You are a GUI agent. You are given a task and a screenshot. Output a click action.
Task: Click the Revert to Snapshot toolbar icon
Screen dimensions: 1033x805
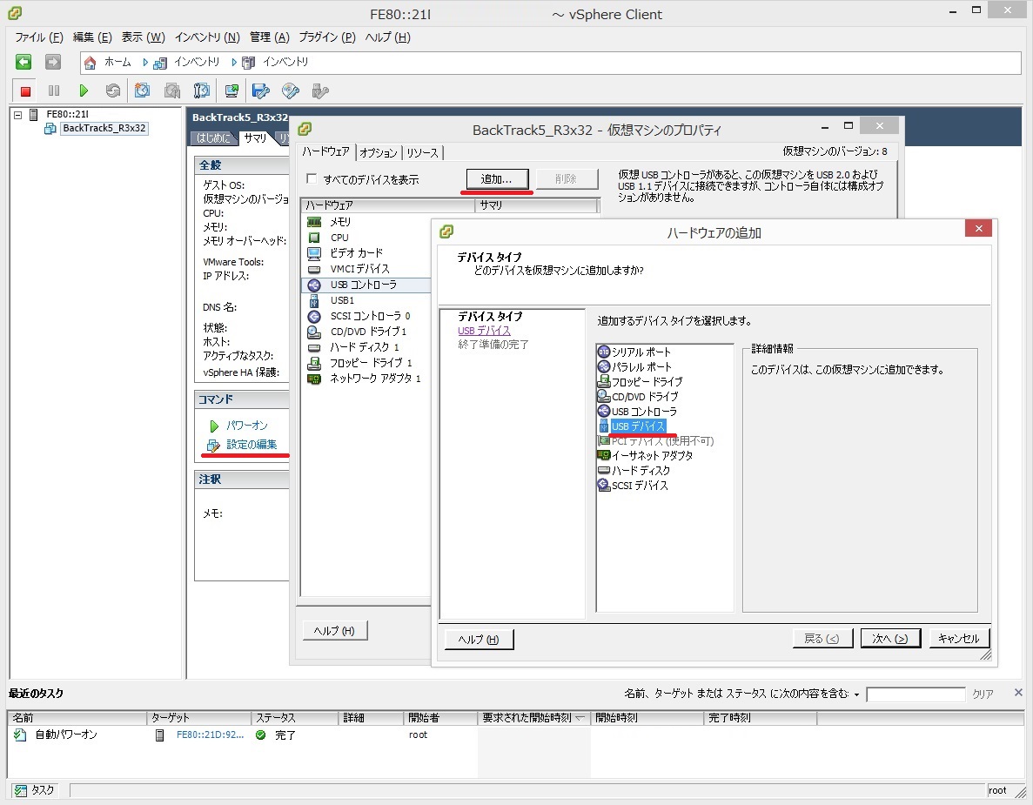pyautogui.click(x=172, y=91)
